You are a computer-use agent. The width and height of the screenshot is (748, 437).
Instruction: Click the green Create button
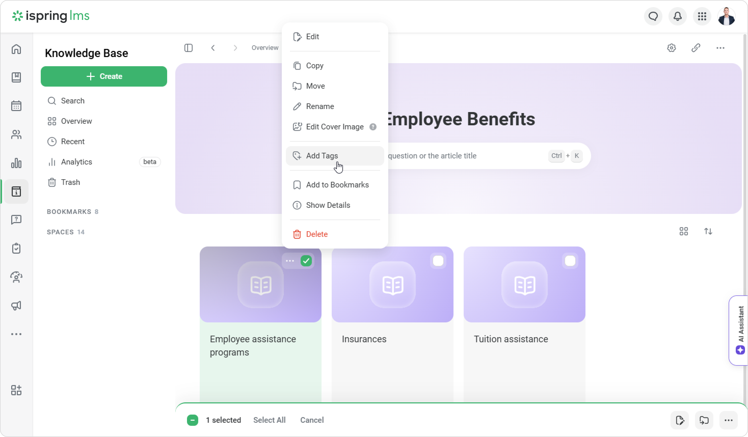[x=104, y=76]
